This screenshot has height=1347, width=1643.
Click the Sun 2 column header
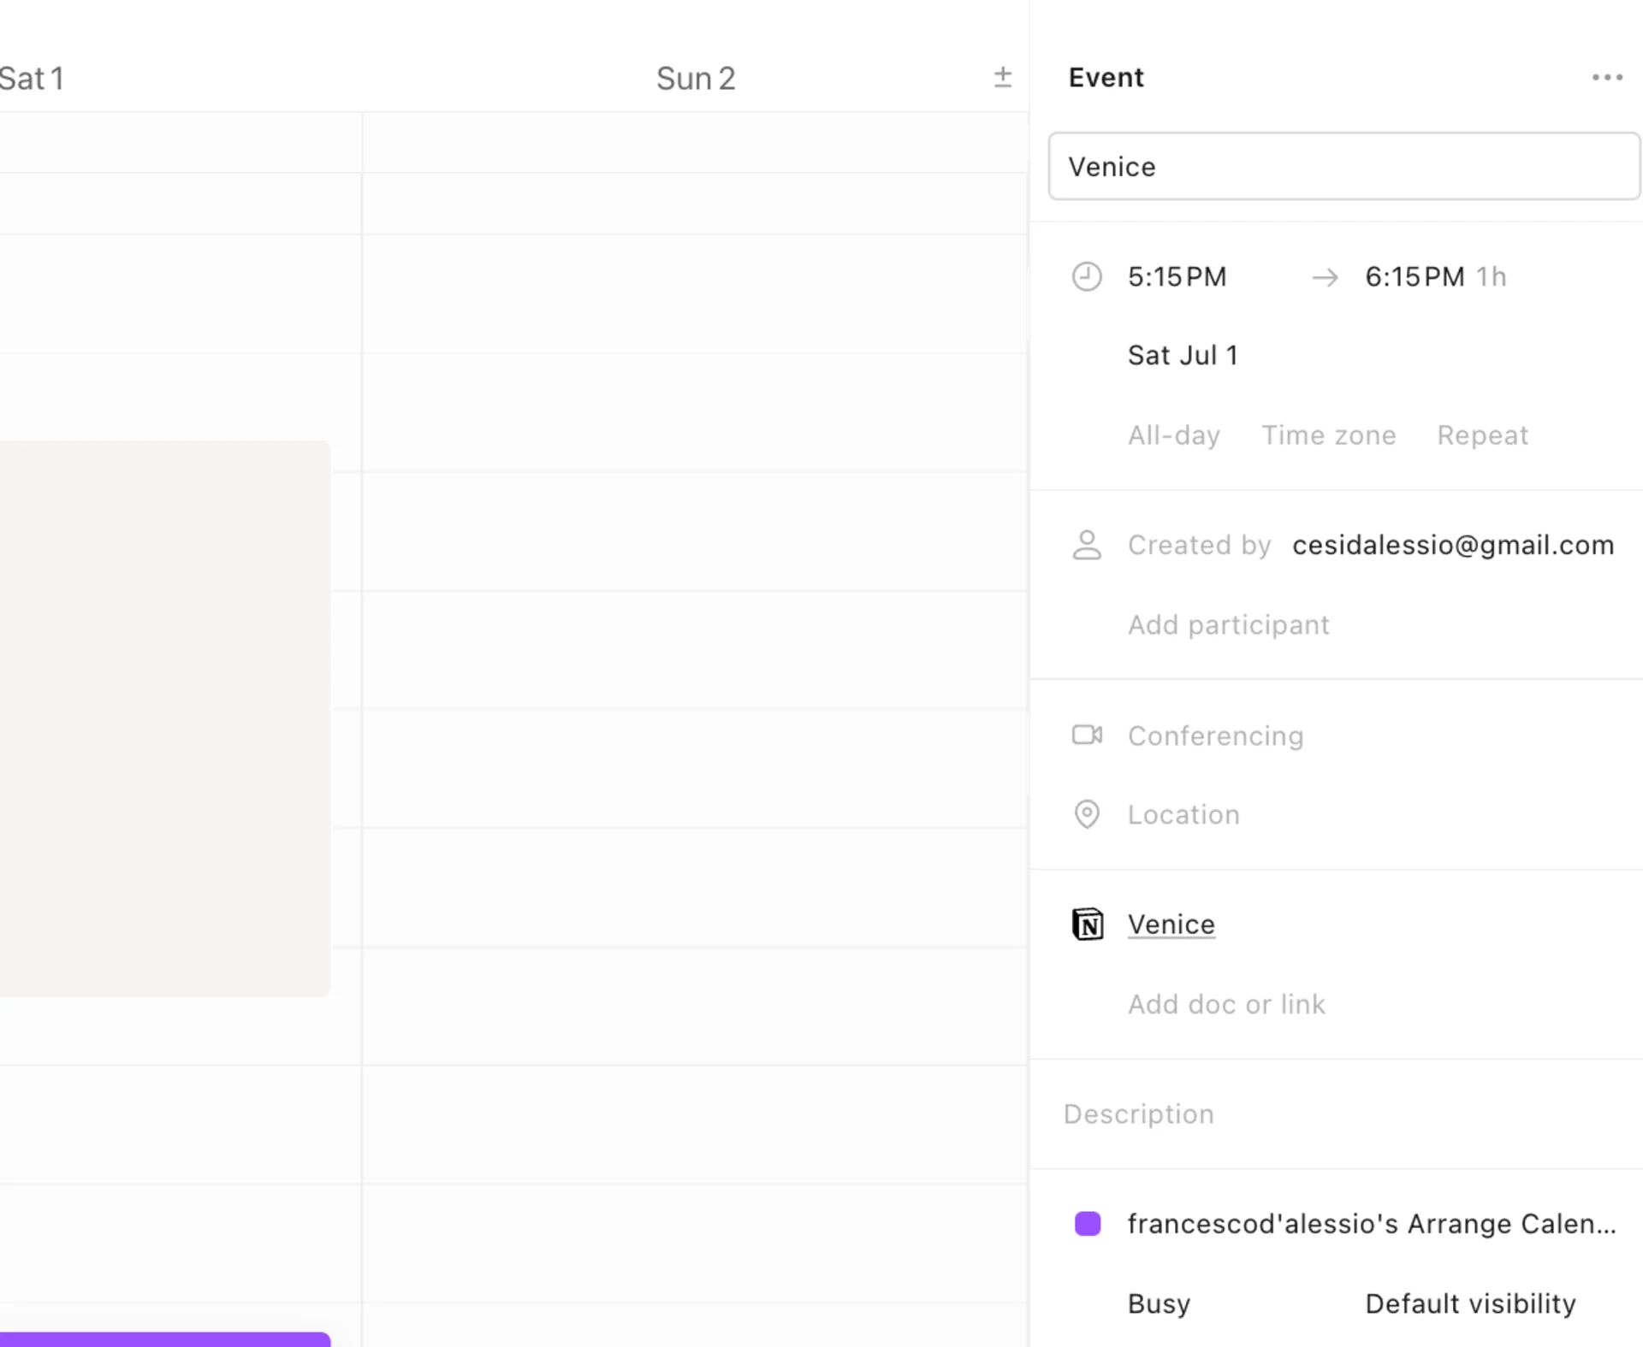(696, 77)
